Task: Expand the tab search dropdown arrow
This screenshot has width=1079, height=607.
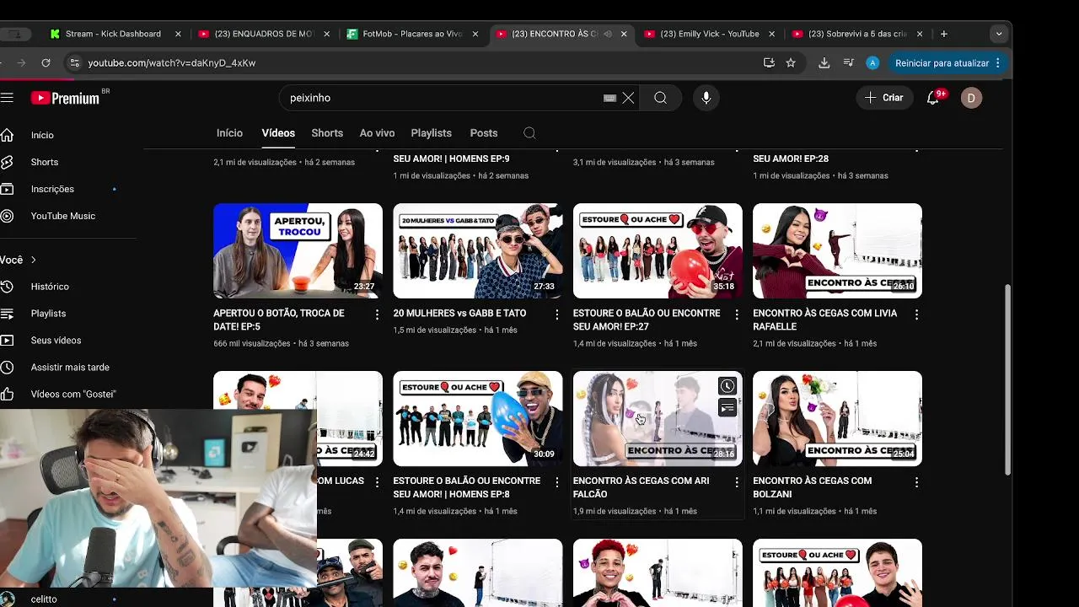Action: click(x=999, y=34)
